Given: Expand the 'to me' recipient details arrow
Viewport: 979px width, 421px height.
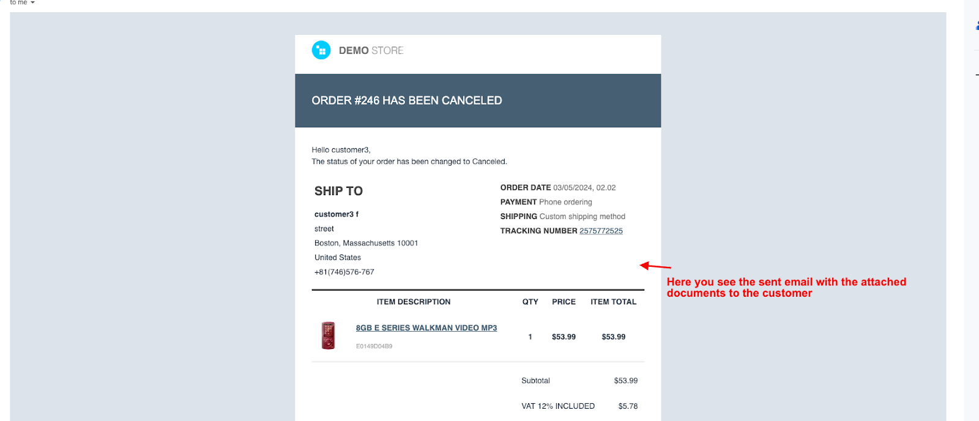Looking at the screenshot, I should [x=32, y=3].
